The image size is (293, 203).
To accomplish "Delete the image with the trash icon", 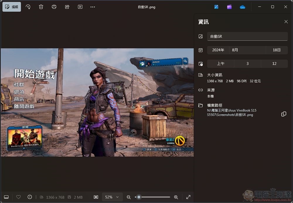I will click(41, 7).
